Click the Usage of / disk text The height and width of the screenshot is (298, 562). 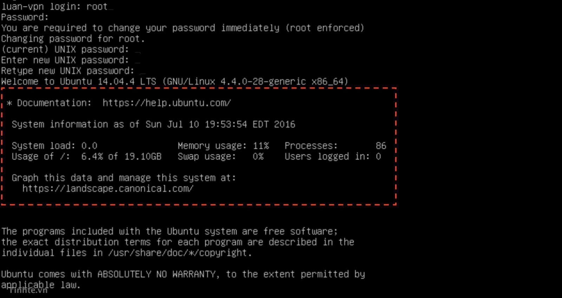[x=86, y=157]
